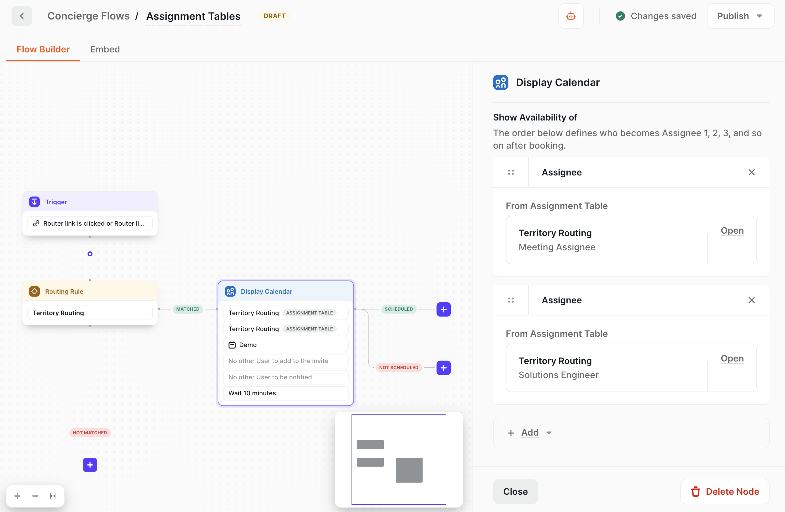Click the blue connector dot below Trigger
Viewport: 785px width, 512px height.
pos(90,253)
